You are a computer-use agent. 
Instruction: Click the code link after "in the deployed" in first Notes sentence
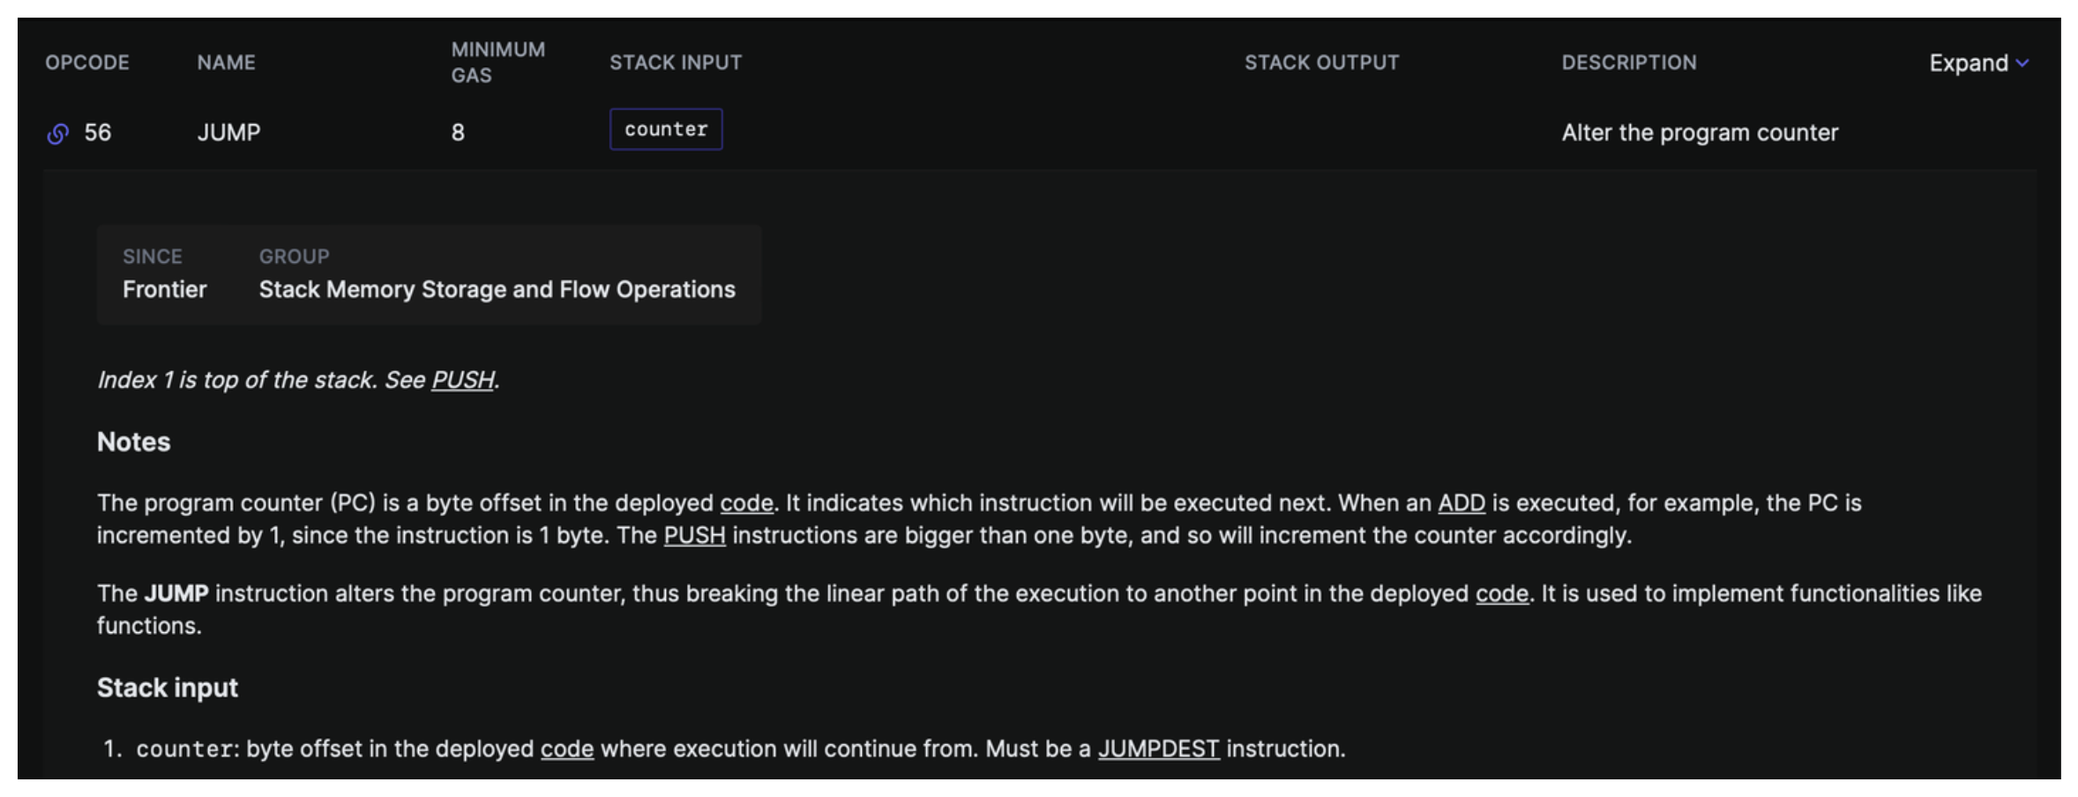coord(746,503)
